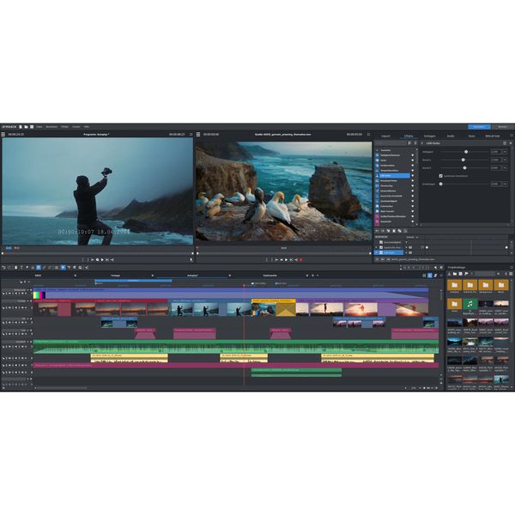Select the highlighted arrow mouse mode tool
The image size is (515, 515).
63,268
